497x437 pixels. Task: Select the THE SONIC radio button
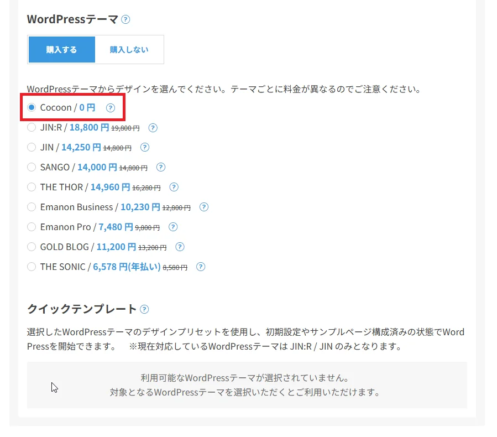click(32, 267)
